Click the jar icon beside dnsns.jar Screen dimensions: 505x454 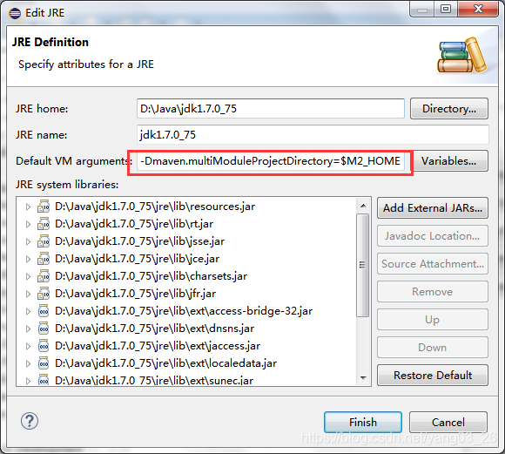tap(44, 329)
